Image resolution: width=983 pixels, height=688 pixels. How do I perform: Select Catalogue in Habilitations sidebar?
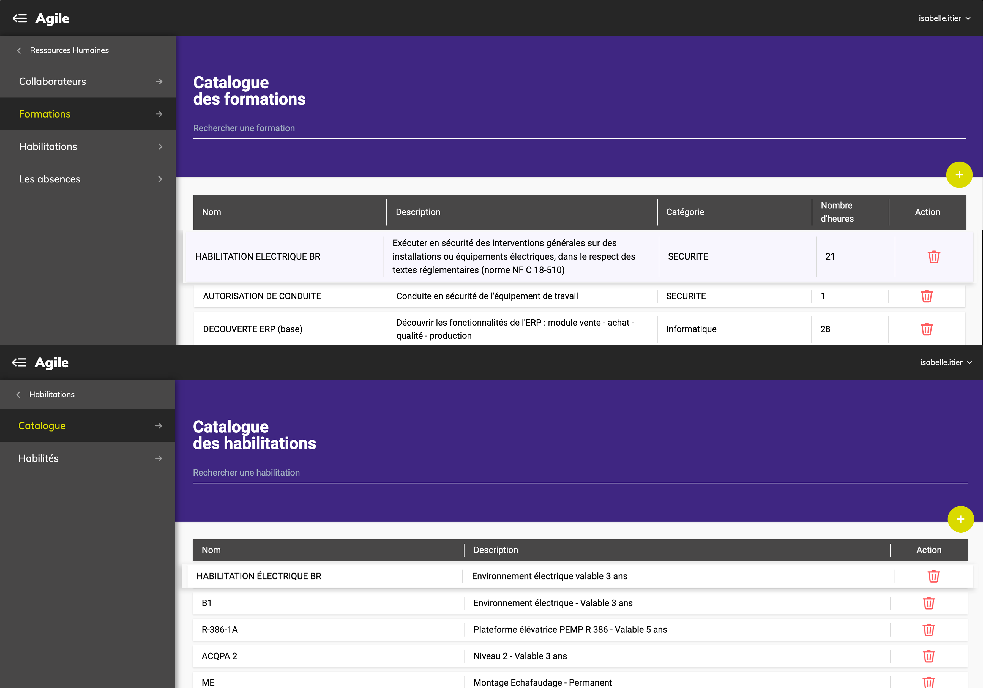[x=88, y=425]
